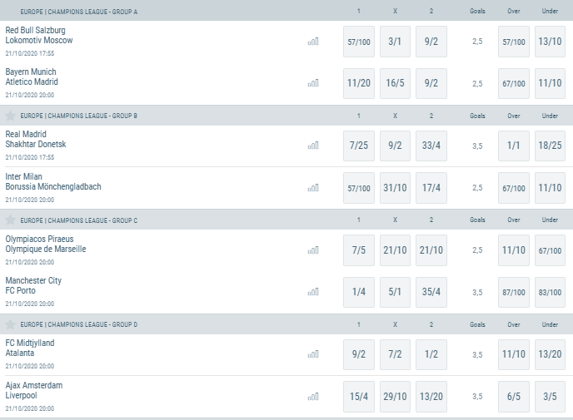The image size is (573, 420).
Task: Open stats icon for Inter Milan match
Action: (x=313, y=188)
